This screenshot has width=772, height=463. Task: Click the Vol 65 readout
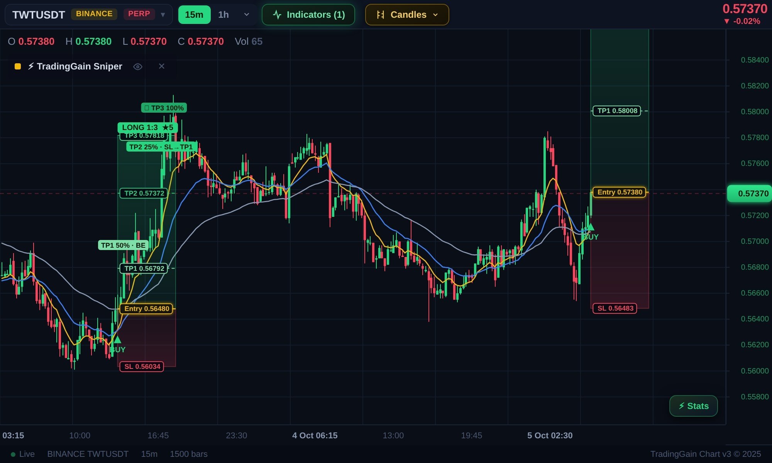click(x=249, y=42)
